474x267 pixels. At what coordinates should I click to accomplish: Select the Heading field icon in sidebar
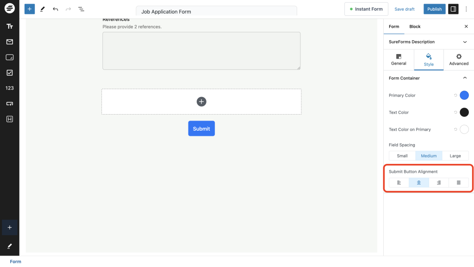[9, 119]
